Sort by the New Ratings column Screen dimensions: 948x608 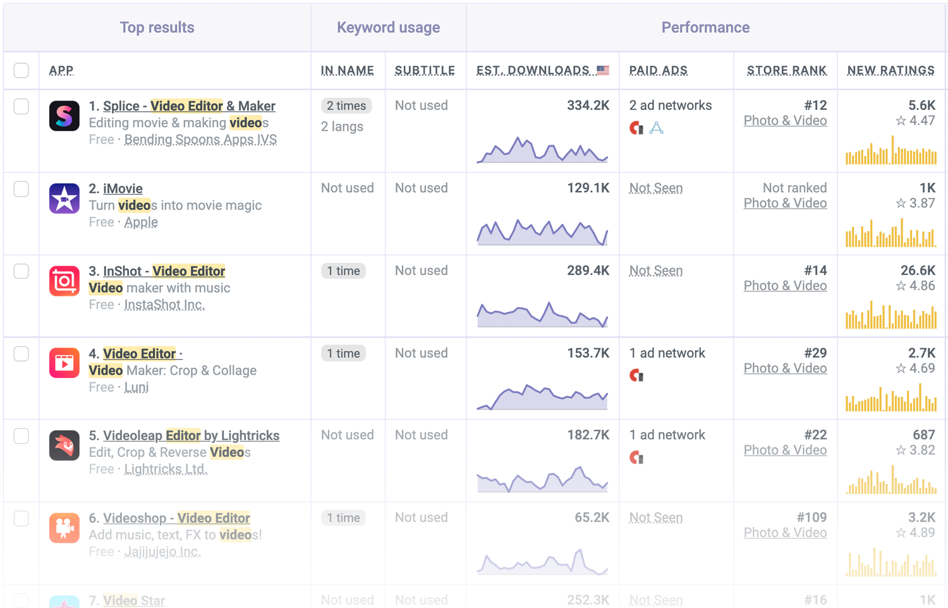pos(890,70)
